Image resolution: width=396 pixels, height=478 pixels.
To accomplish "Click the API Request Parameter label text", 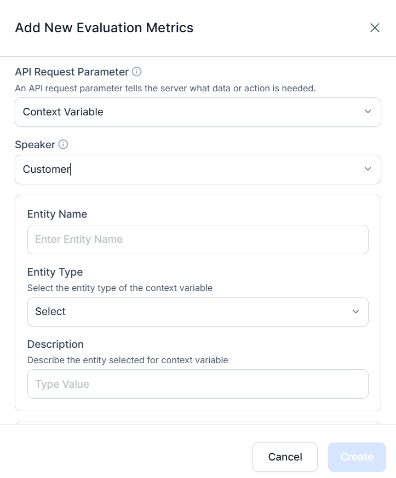I will (x=72, y=72).
